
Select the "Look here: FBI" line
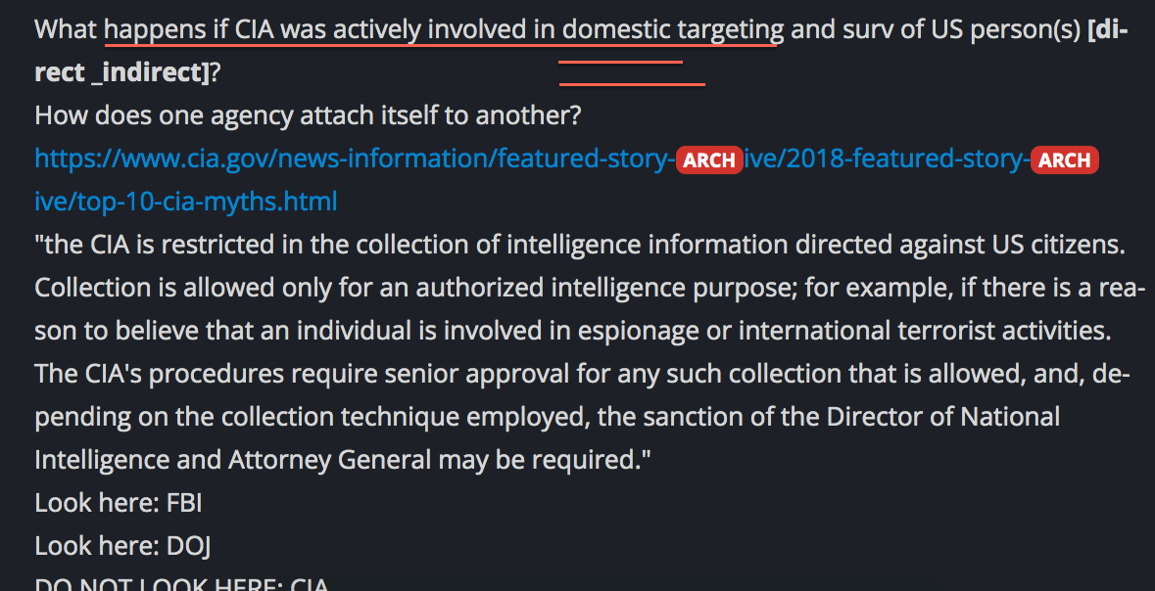[x=119, y=503]
